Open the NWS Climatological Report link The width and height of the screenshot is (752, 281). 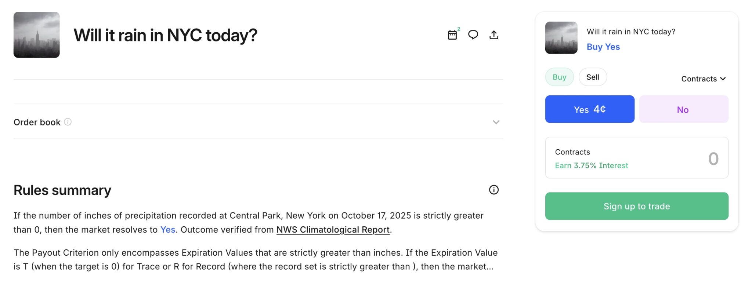click(333, 230)
